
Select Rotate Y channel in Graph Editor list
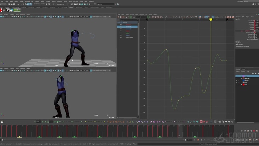click(x=128, y=33)
